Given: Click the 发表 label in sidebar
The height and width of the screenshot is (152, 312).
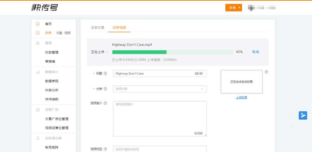Looking at the screenshot, I should point(48,33).
